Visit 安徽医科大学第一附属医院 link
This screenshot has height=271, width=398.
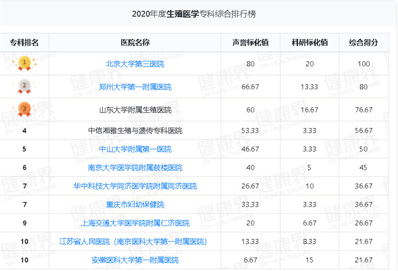point(135,260)
